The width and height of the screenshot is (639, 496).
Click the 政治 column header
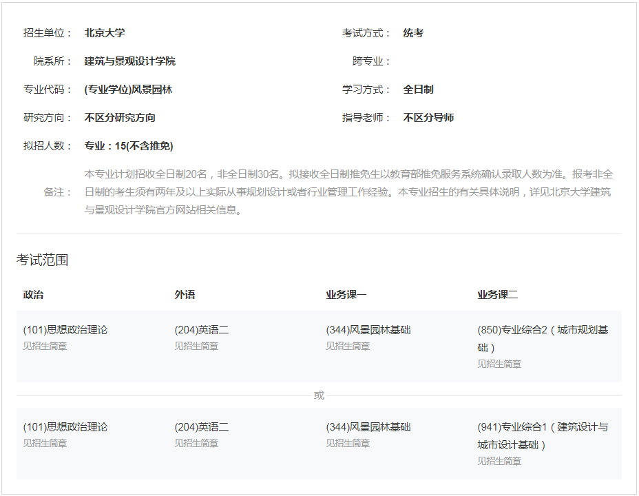(34, 295)
